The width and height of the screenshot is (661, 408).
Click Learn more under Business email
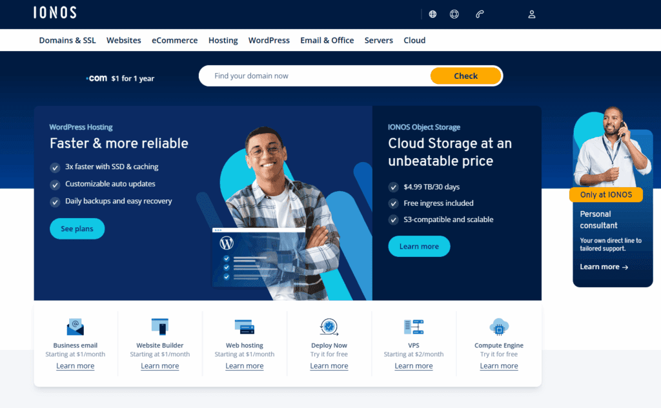pyautogui.click(x=76, y=366)
